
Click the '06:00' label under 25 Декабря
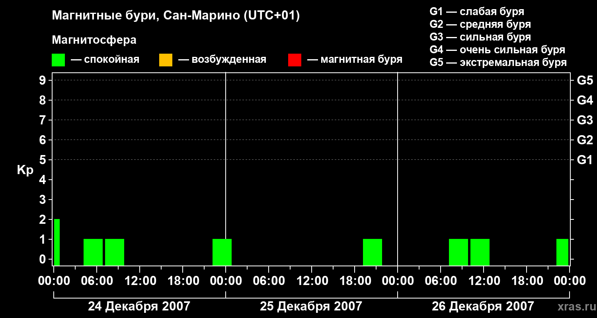(x=269, y=281)
